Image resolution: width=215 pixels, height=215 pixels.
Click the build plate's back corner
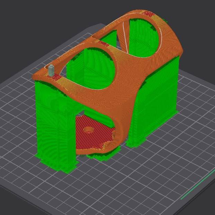click(x=100, y=25)
